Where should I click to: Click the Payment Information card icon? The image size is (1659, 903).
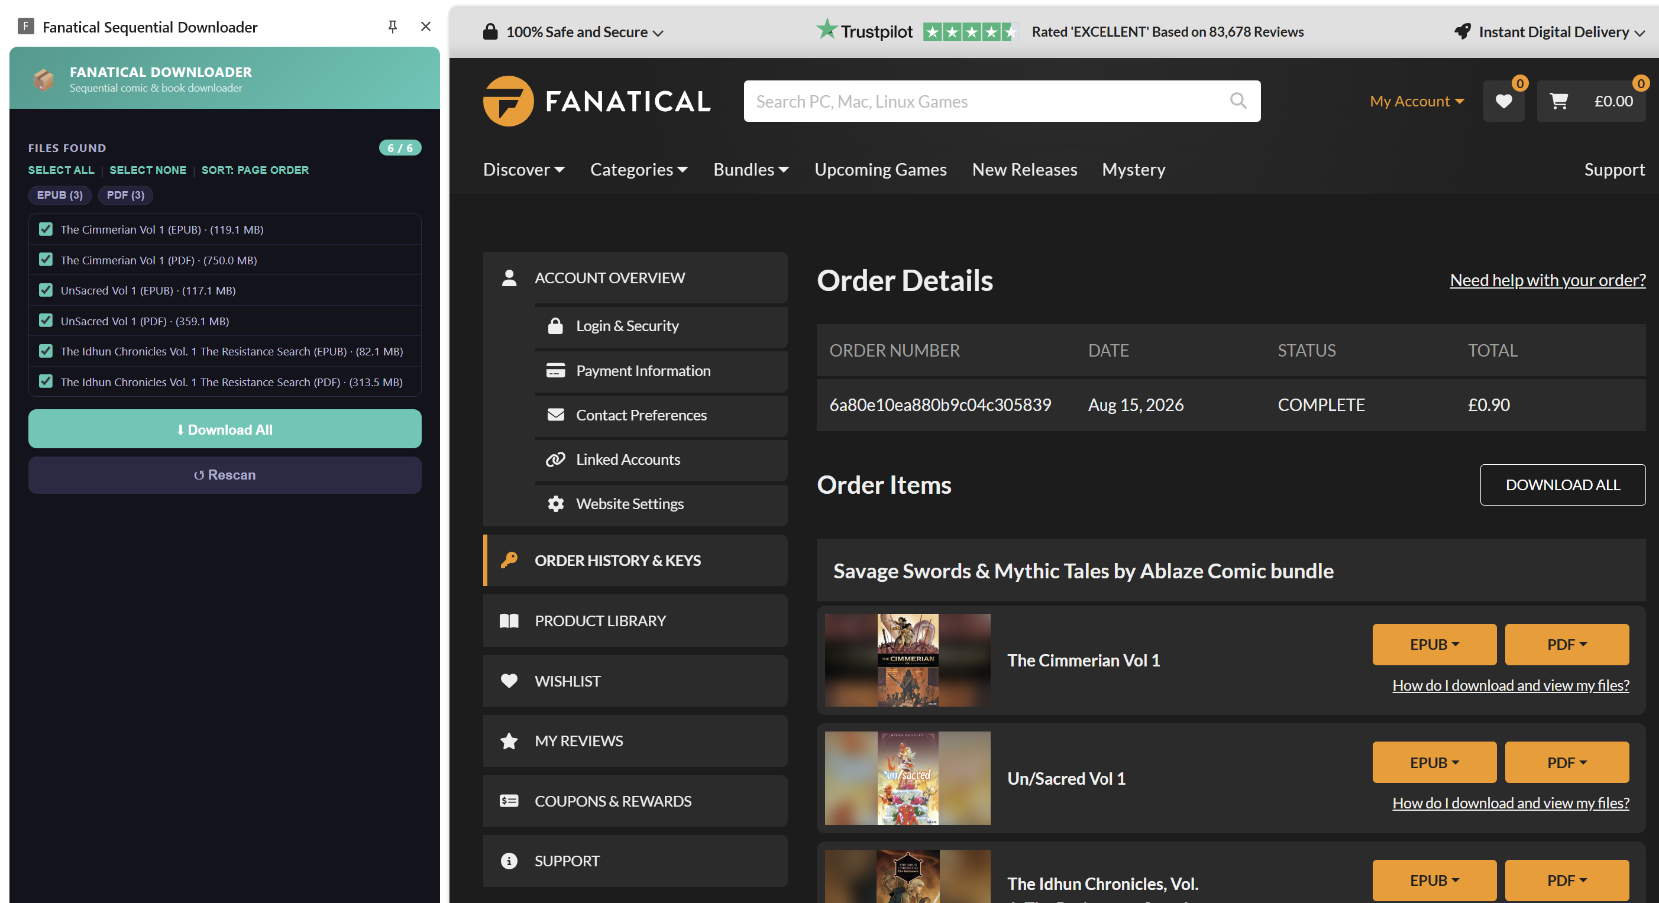pyautogui.click(x=555, y=370)
